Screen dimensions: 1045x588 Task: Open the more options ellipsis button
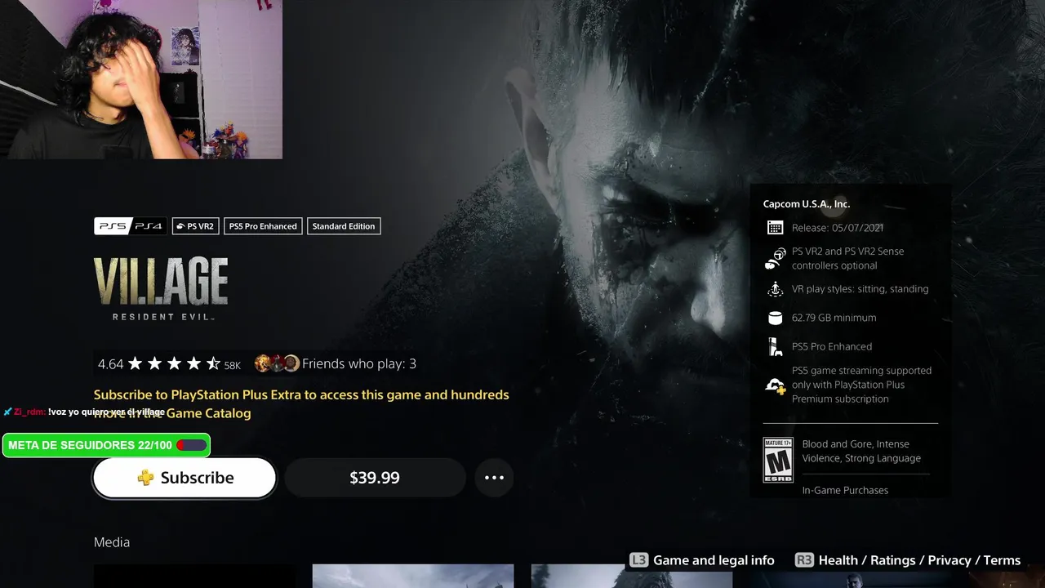[x=494, y=478]
